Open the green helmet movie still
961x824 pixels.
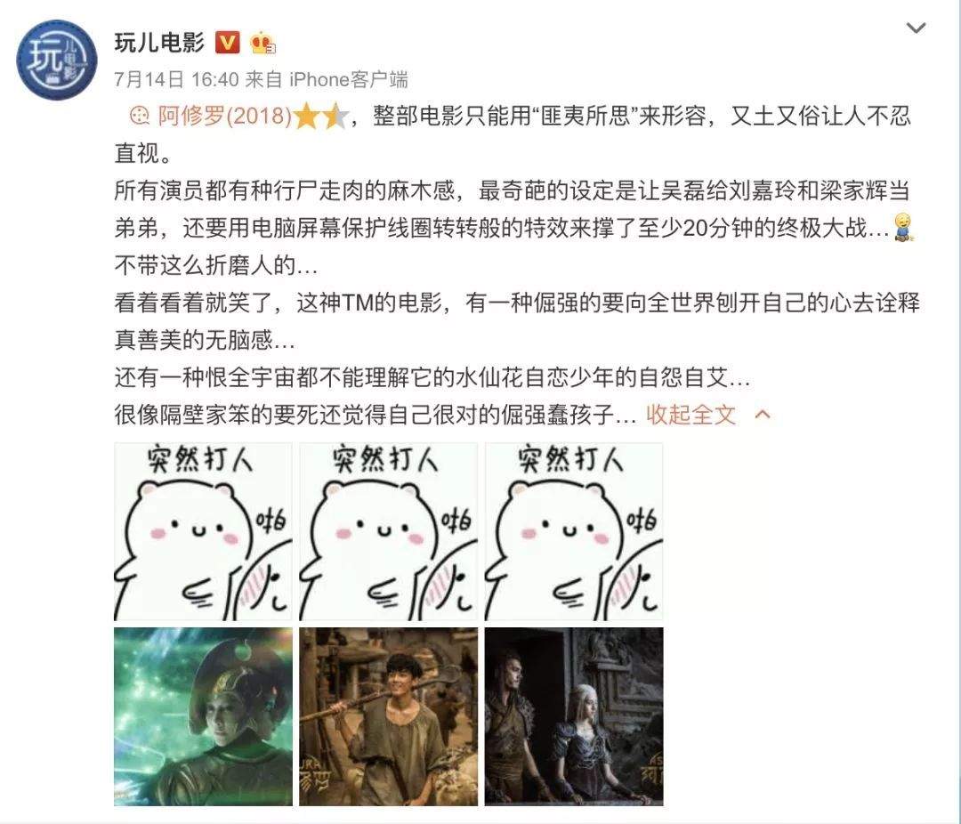coord(203,716)
